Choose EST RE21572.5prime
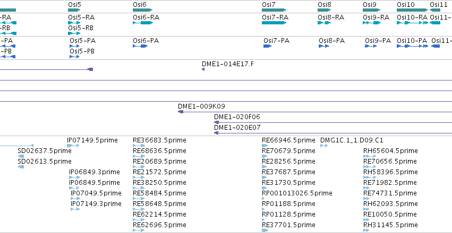This screenshot has width=452, height=233. pyautogui.click(x=139, y=177)
